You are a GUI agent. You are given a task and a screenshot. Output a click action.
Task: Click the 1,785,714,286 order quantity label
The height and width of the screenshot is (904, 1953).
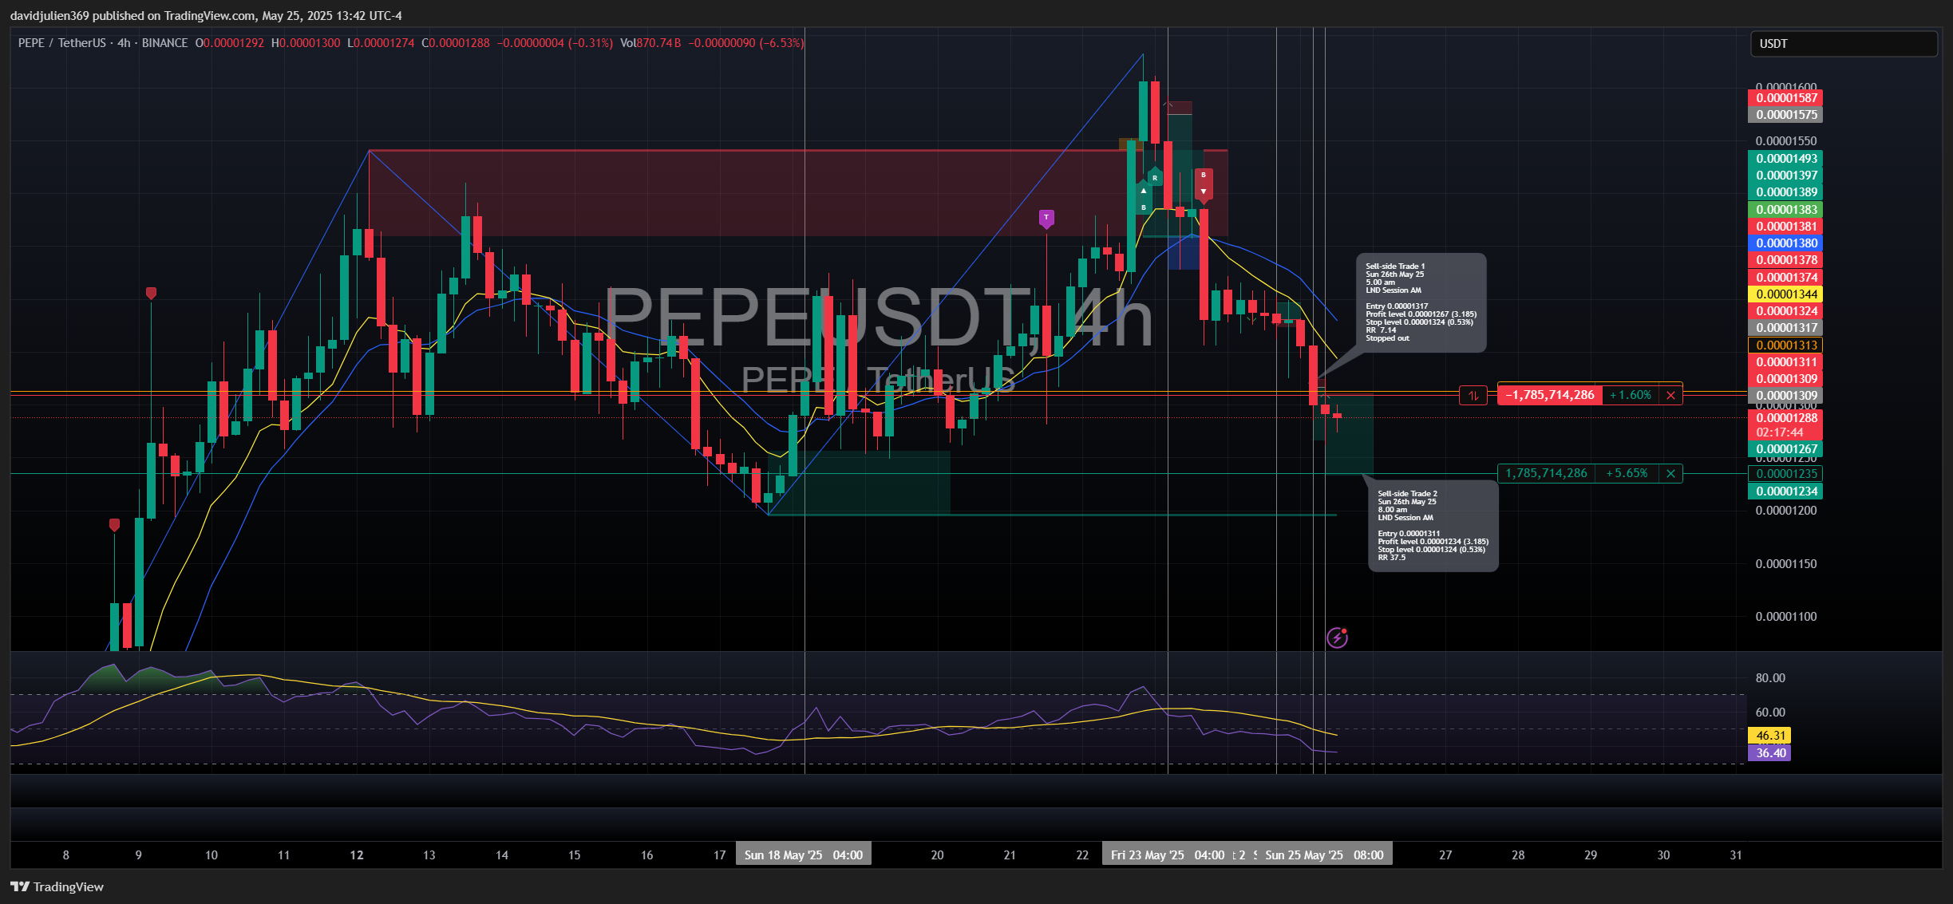point(1546,473)
